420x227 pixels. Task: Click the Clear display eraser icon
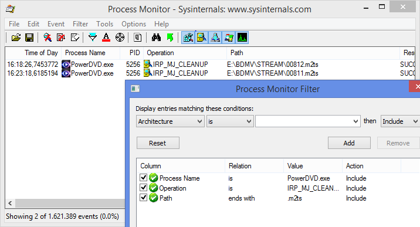pyautogui.click(x=74, y=38)
